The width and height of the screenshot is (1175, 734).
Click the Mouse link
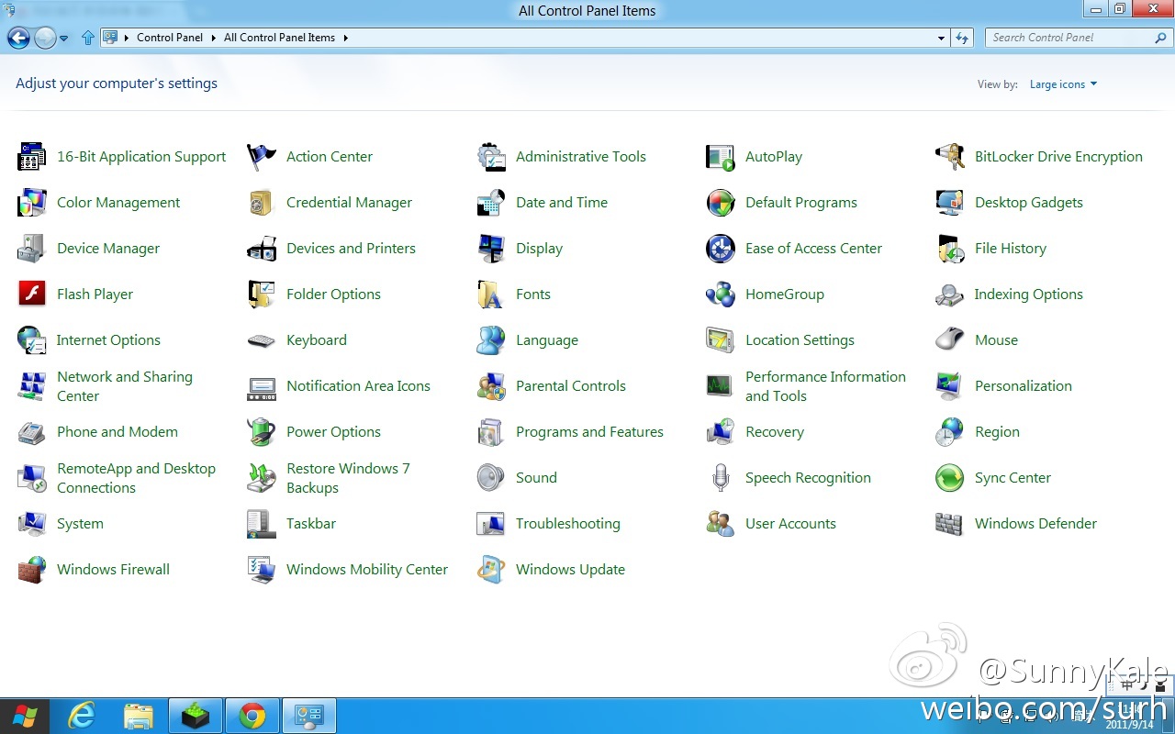[996, 340]
